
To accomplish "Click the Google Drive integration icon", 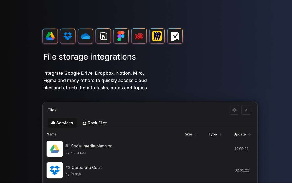I will (x=50, y=36).
